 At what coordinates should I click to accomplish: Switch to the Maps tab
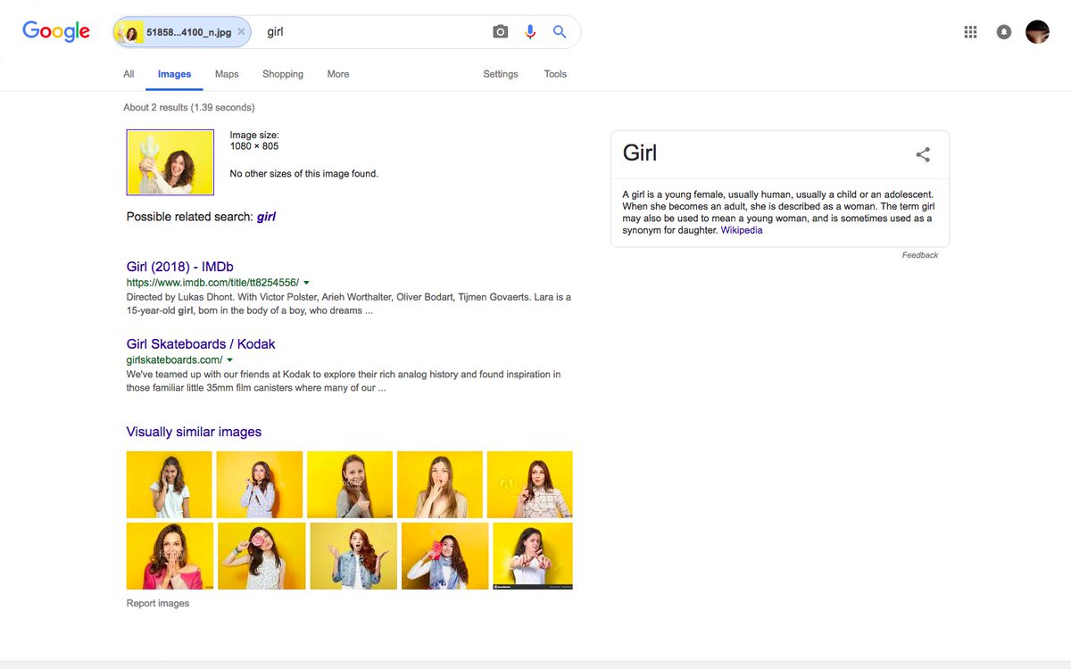click(227, 74)
